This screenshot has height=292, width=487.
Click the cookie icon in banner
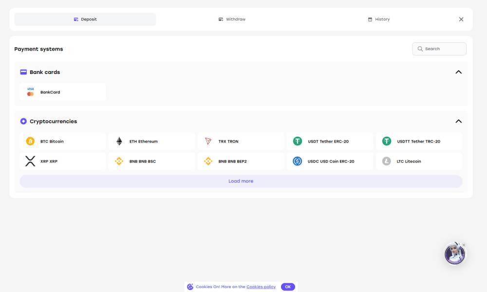[x=190, y=287]
